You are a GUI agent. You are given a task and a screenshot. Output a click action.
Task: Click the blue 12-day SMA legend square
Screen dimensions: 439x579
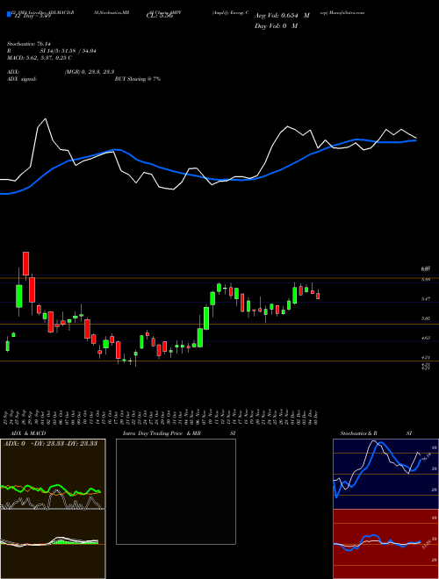(x=9, y=14)
